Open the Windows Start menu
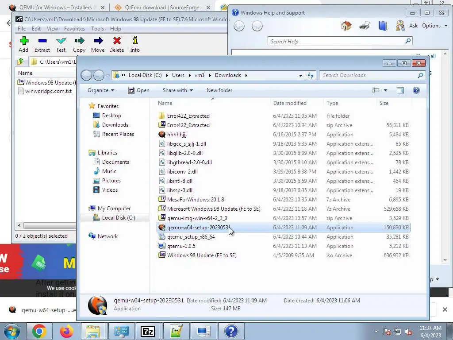This screenshot has height=340, width=453. 12,331
